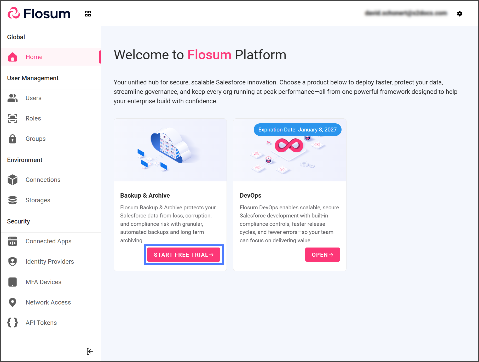The width and height of the screenshot is (479, 362).
Task: Navigate to Network Access
Action: 48,302
